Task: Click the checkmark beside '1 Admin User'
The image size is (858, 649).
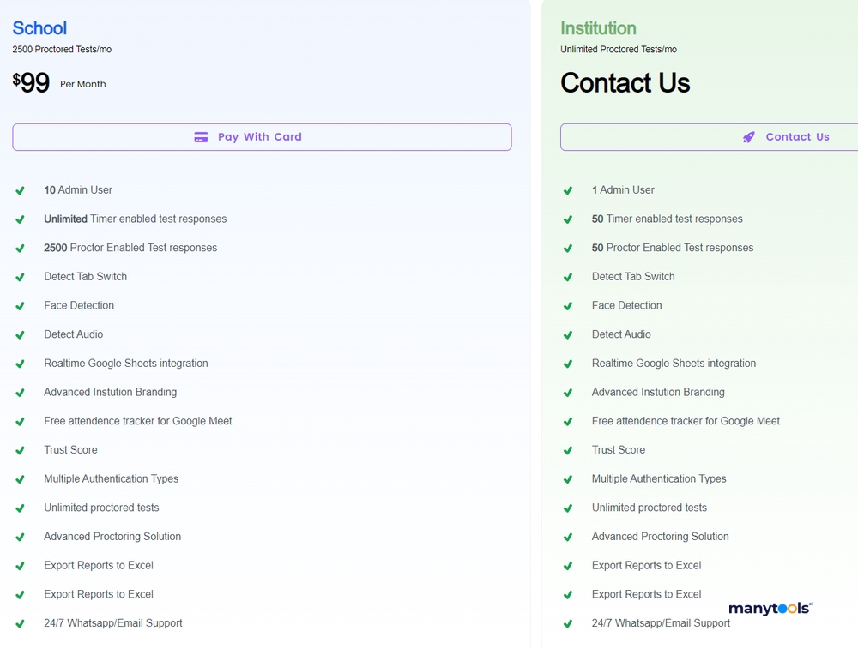Action: (x=568, y=190)
